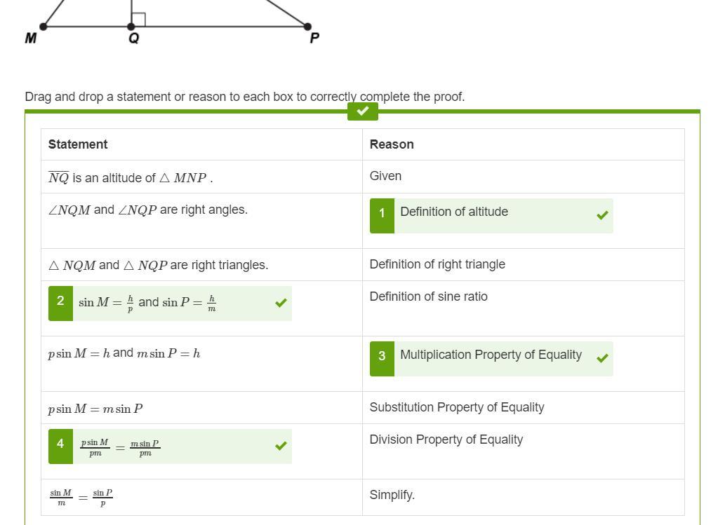Click the right angle marker at Q

point(138,20)
